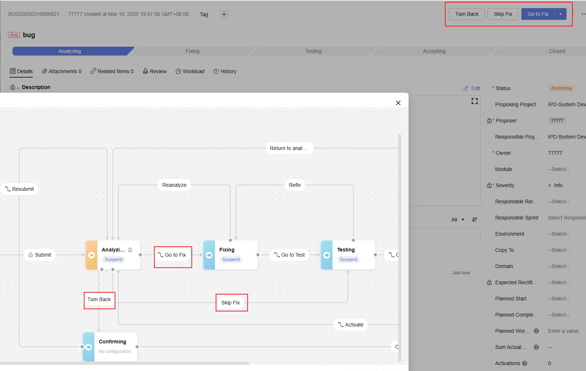Open the Module select dropdown
Image resolution: width=586 pixels, height=371 pixels.
558,169
